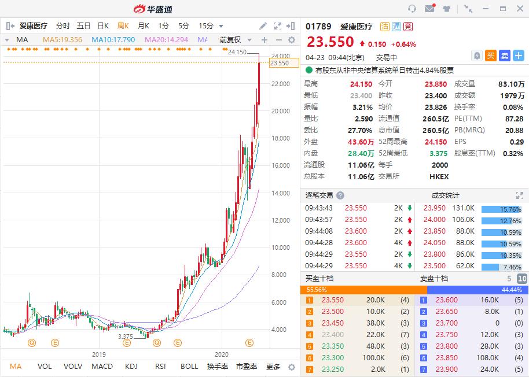
Task: Click the 成交统计 header
Action: [445, 195]
